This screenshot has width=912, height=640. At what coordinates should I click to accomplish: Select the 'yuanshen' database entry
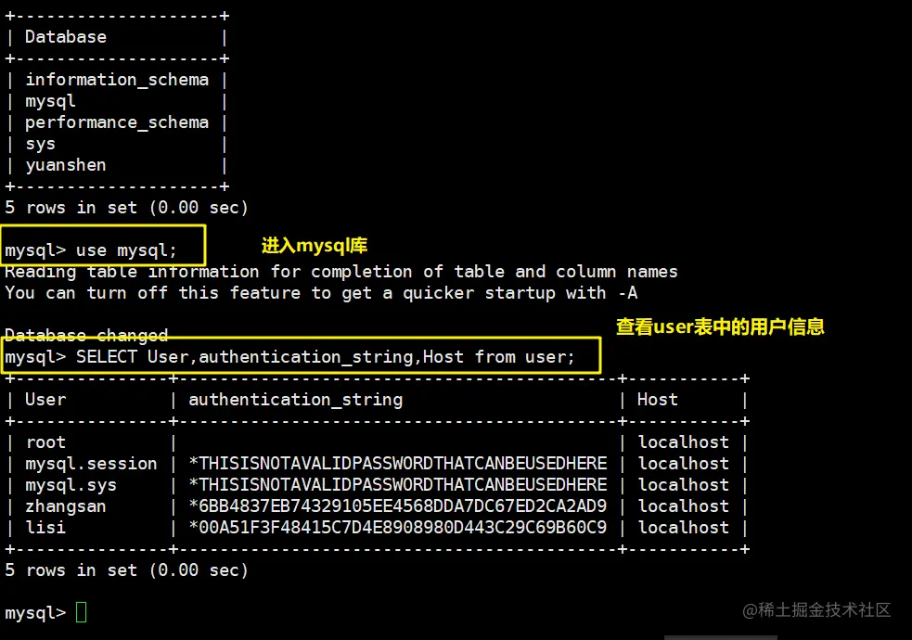coord(66,166)
